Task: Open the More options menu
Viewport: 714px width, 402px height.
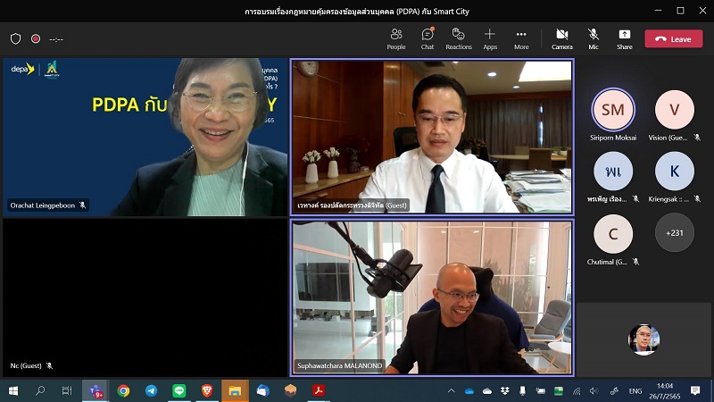Action: click(521, 38)
